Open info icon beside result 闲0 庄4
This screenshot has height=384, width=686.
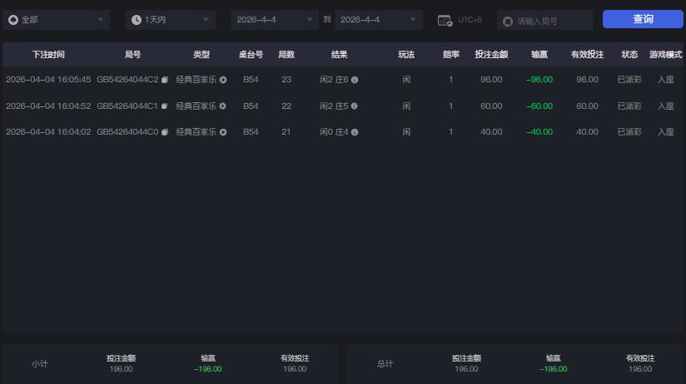tap(355, 132)
